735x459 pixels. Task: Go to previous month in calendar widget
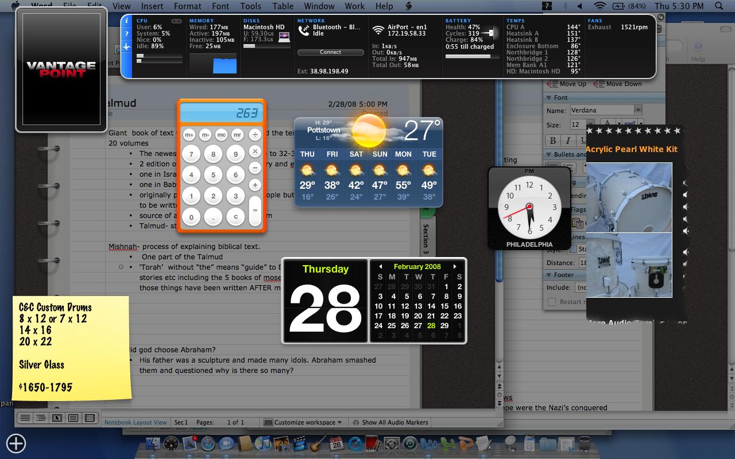(x=380, y=267)
